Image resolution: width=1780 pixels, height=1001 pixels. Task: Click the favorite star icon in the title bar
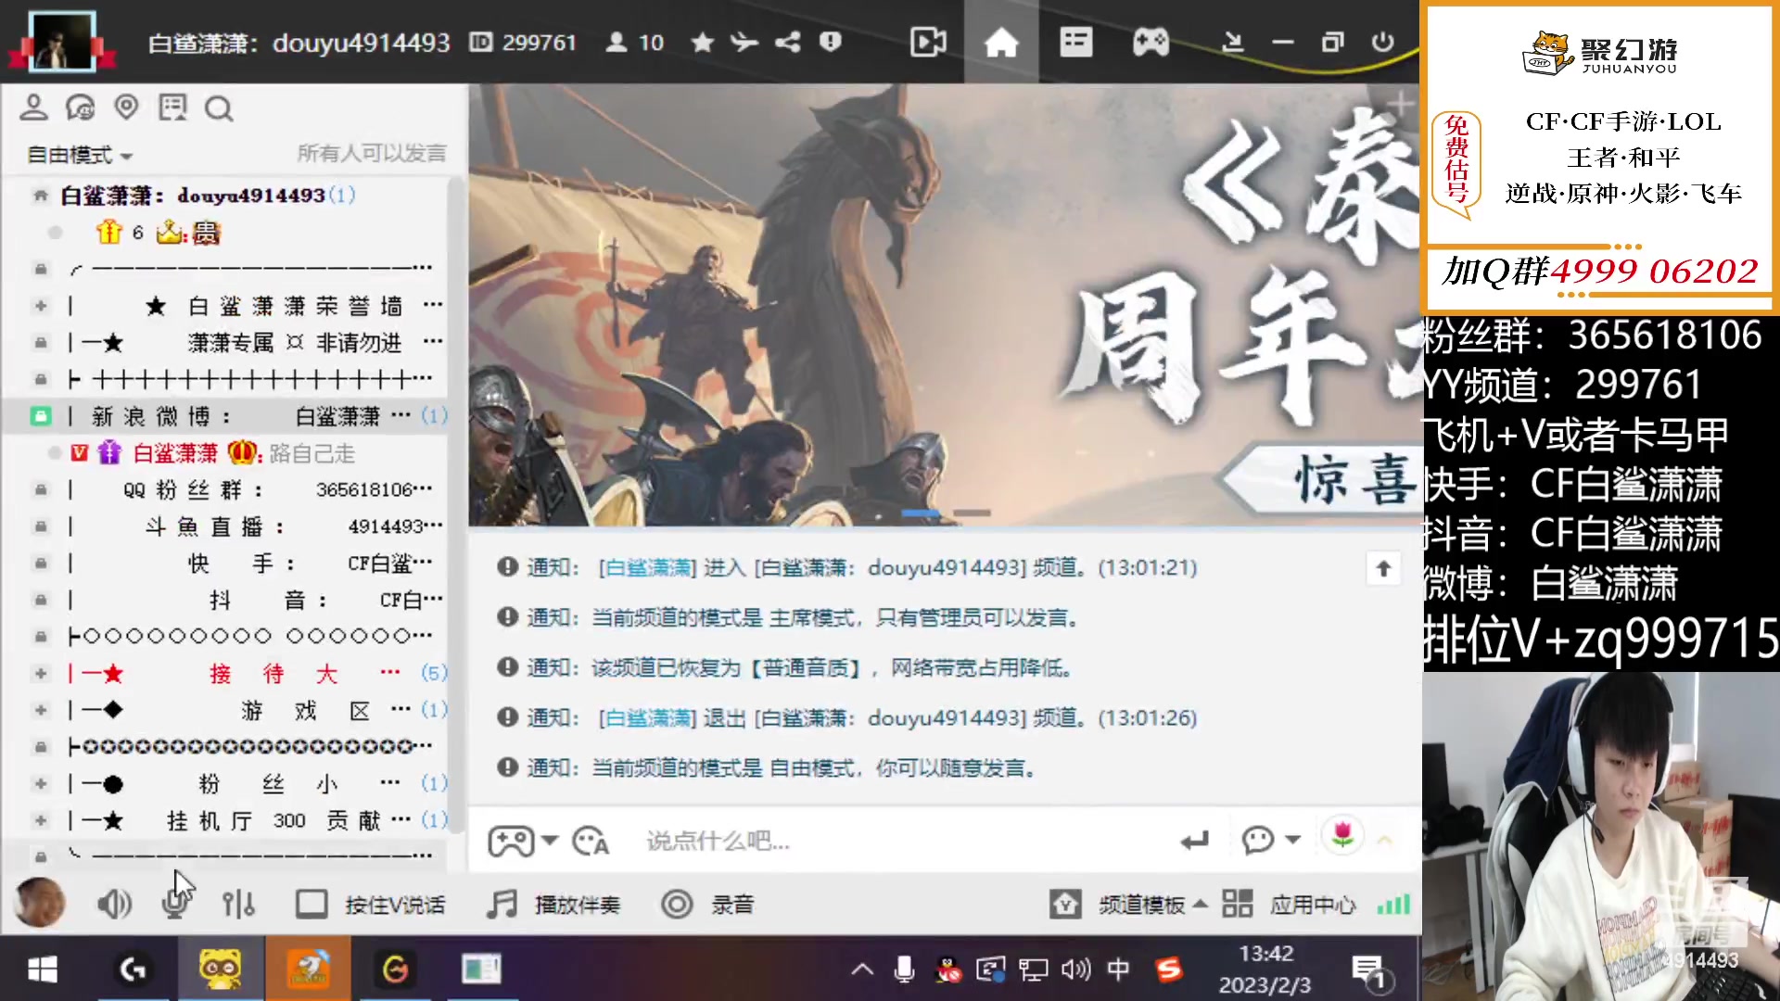[703, 42]
